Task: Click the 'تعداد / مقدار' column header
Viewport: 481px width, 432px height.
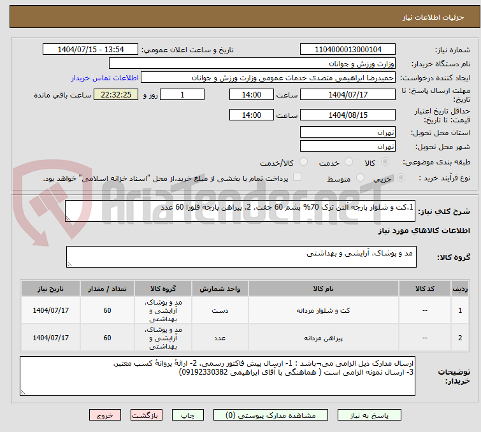Action: 107,289
